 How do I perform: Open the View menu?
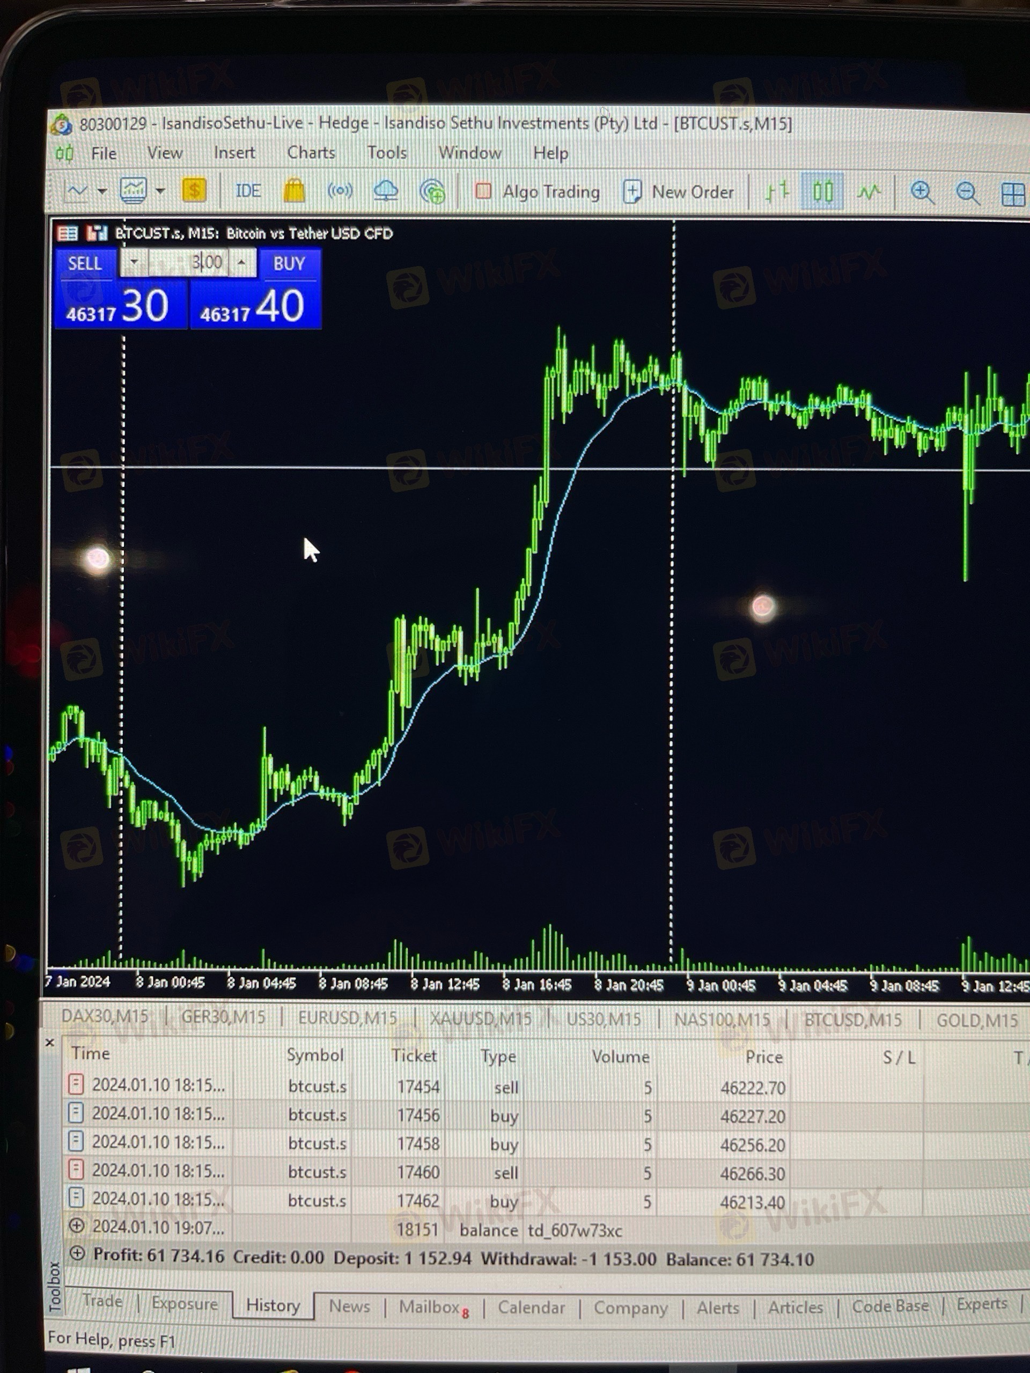(x=165, y=153)
